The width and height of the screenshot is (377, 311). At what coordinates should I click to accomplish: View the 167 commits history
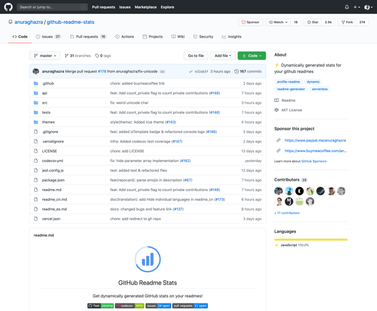coord(248,72)
